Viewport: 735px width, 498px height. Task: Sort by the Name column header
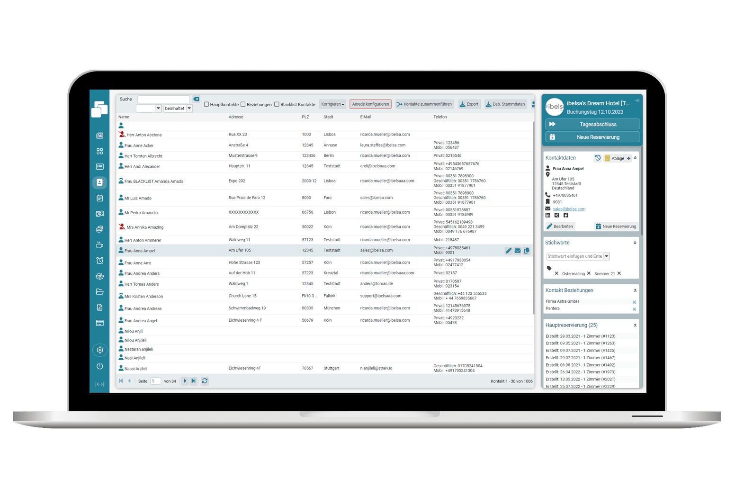tap(124, 117)
